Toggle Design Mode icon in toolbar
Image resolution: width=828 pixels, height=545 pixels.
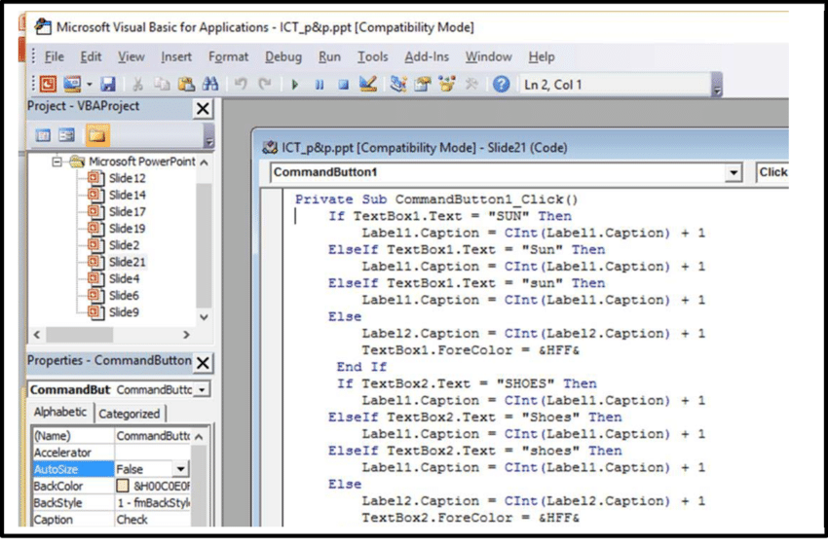coord(367,85)
